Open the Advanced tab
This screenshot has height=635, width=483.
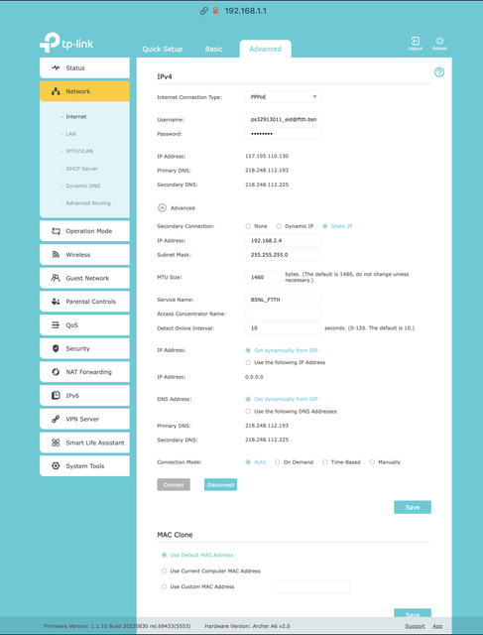coord(265,49)
